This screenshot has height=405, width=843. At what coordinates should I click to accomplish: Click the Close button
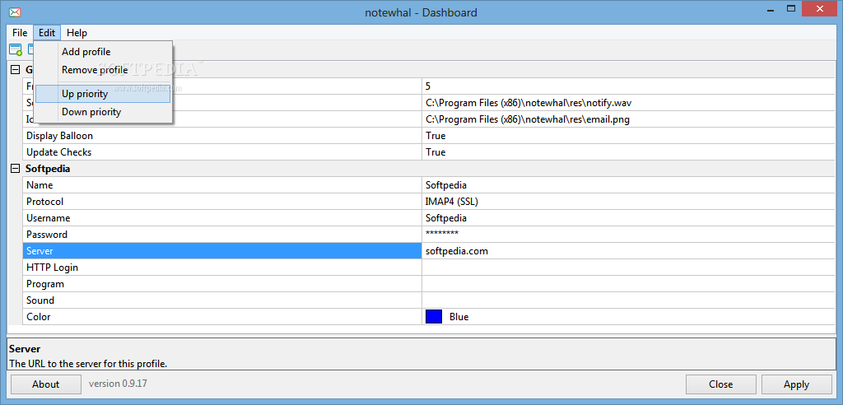pyautogui.click(x=720, y=384)
